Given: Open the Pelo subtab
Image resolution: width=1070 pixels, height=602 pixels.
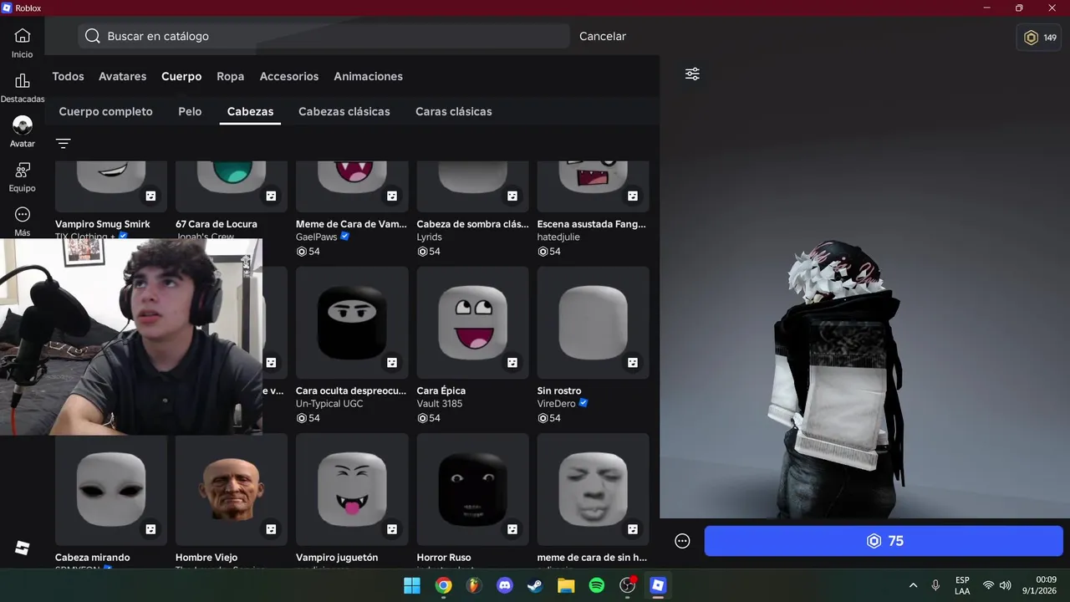Looking at the screenshot, I should 190,111.
